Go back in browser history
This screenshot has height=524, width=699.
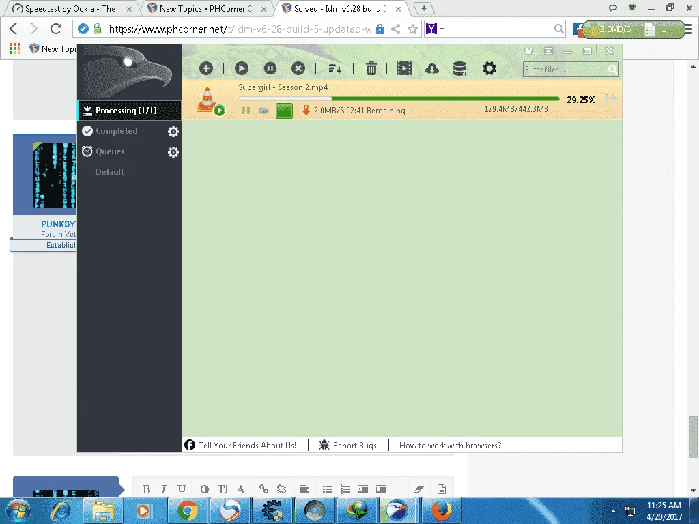[14, 29]
